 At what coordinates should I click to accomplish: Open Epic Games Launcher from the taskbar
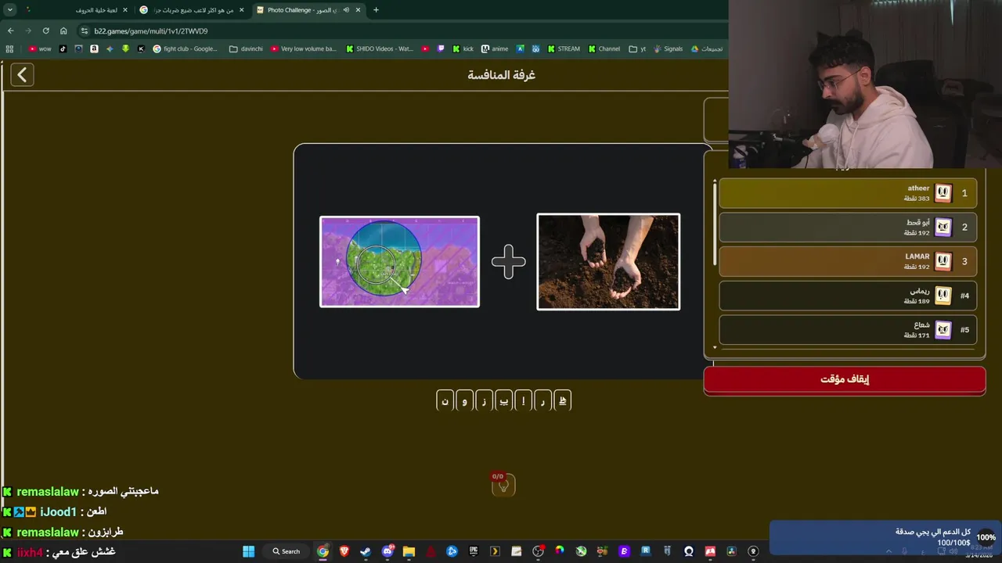point(474,551)
